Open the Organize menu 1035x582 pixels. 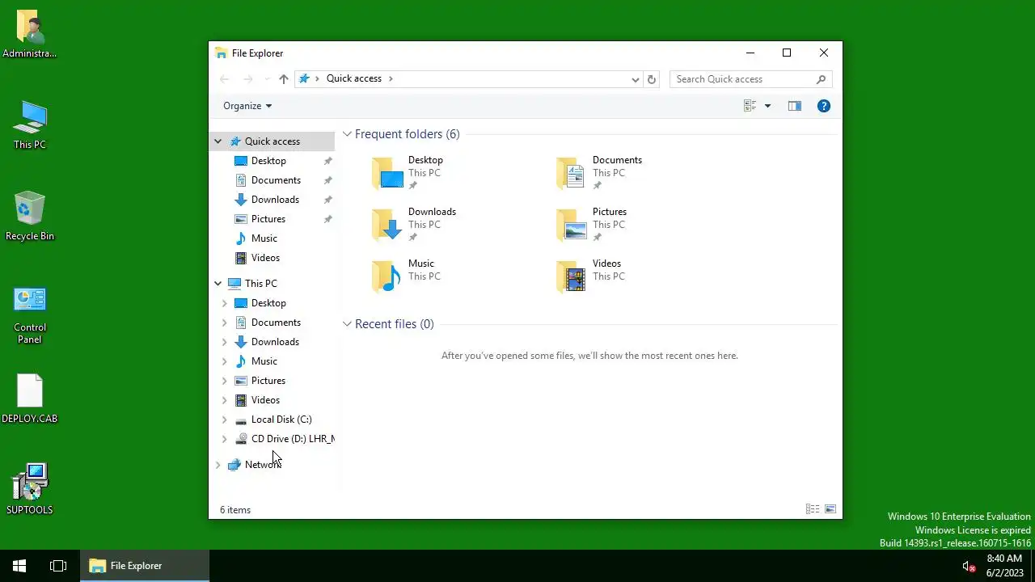tap(247, 106)
